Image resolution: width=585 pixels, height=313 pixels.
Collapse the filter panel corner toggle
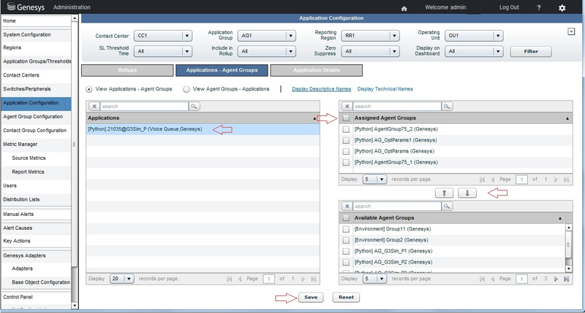tap(571, 31)
